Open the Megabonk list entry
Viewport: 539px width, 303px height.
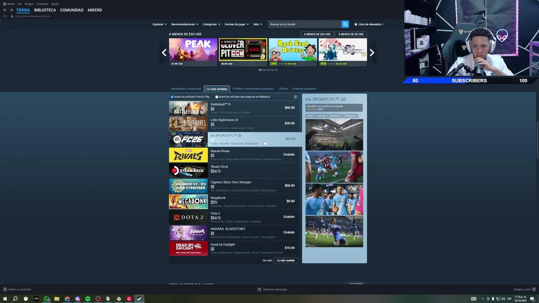coord(234,202)
